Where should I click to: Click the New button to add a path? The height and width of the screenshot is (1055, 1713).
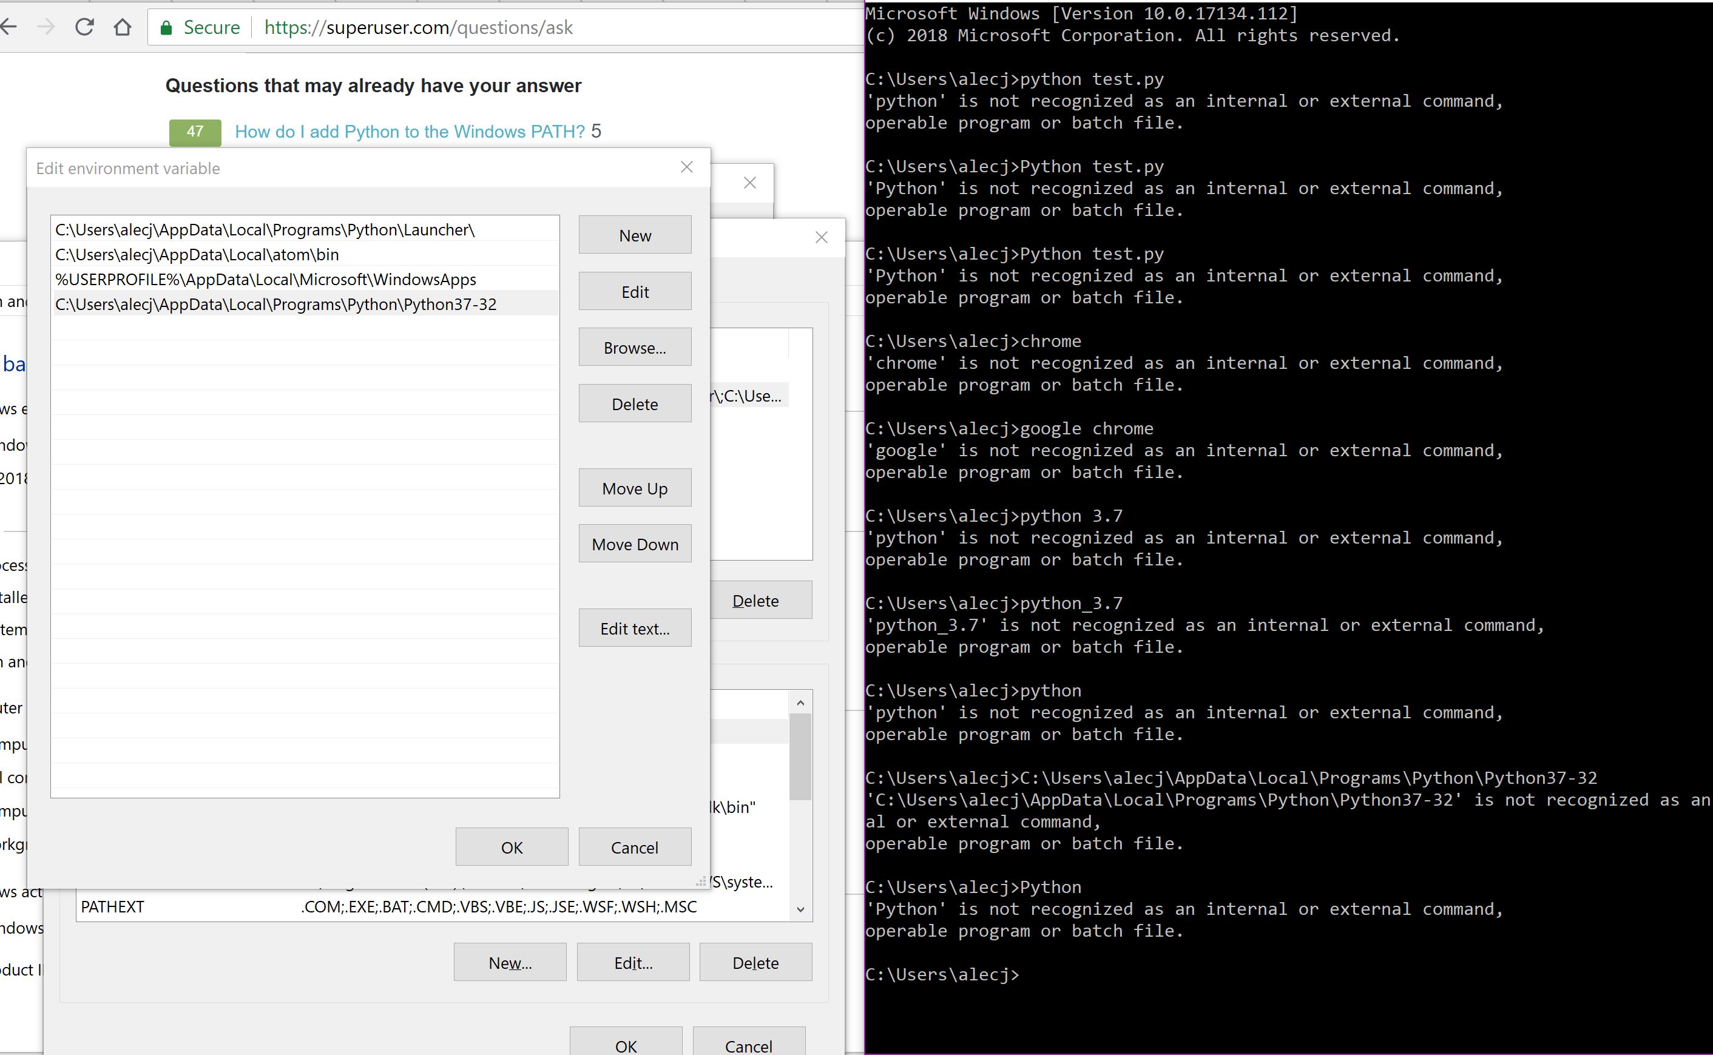[x=634, y=234]
